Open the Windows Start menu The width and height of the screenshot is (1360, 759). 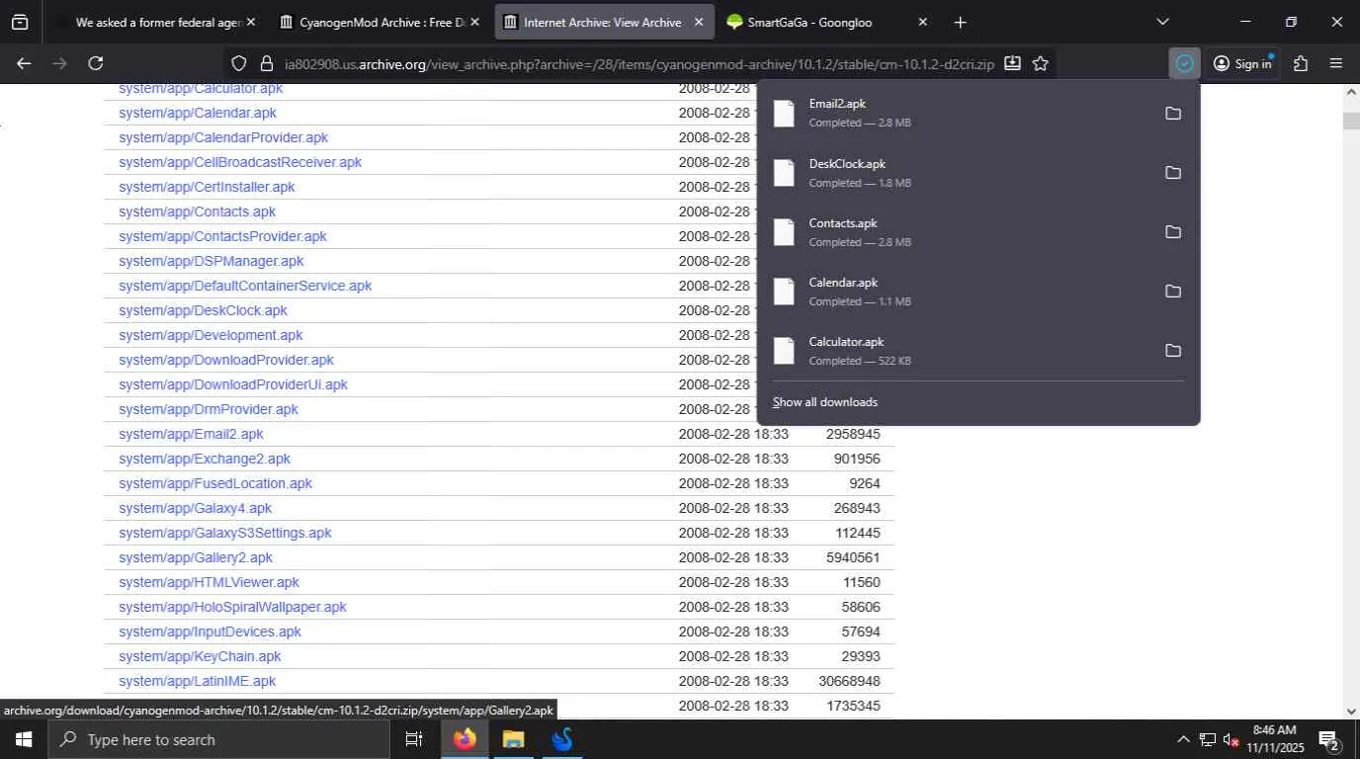[x=23, y=739]
